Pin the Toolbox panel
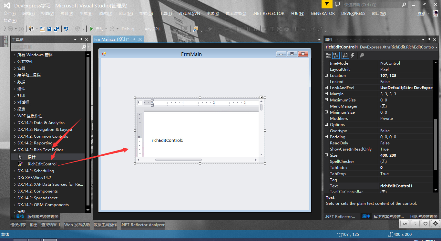The height and width of the screenshot is (241, 441). tap(81, 39)
